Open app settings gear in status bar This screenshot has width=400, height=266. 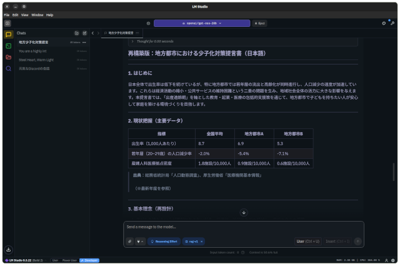point(393,260)
